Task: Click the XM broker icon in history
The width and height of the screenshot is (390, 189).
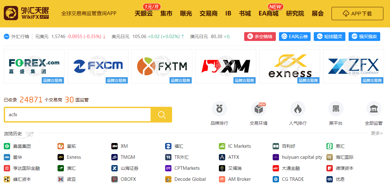Action: point(115,146)
